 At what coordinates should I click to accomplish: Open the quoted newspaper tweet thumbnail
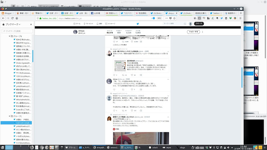120,66
